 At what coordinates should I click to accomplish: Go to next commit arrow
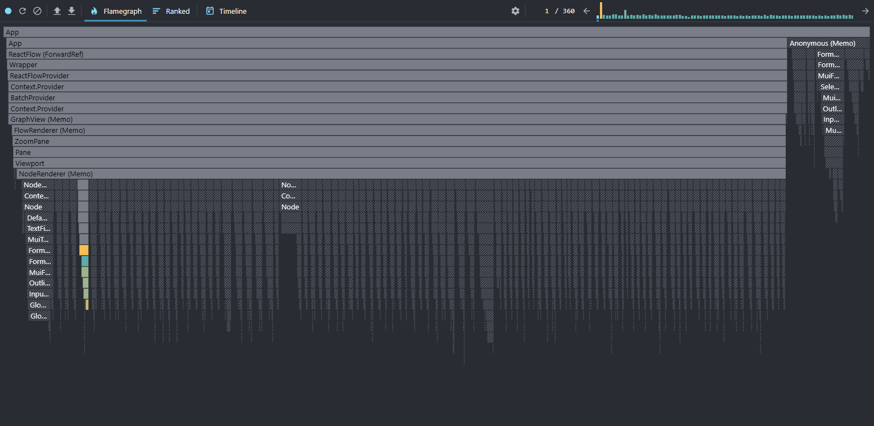pos(865,11)
